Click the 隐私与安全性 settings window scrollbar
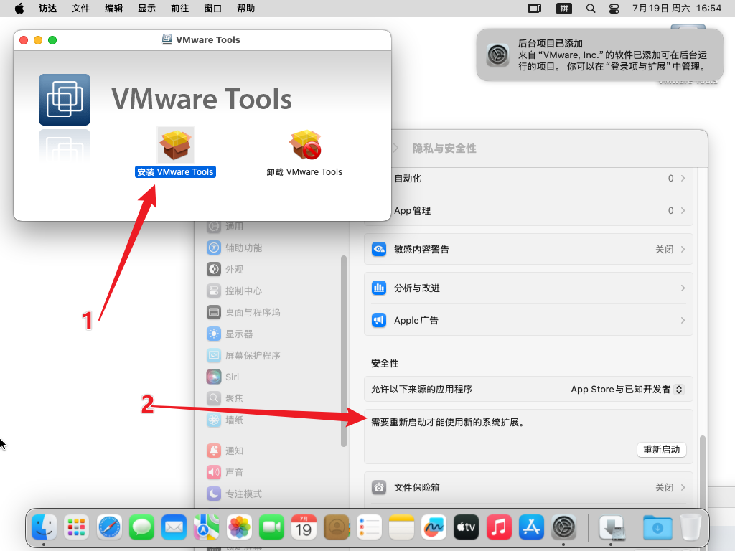 click(x=702, y=472)
